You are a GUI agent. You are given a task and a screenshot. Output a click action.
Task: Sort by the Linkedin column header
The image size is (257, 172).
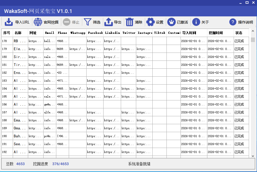112,33
